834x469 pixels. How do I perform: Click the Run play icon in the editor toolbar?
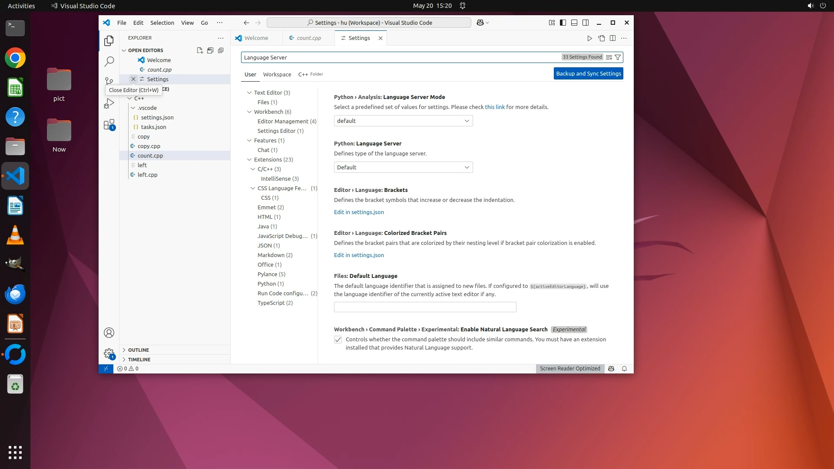pos(589,38)
